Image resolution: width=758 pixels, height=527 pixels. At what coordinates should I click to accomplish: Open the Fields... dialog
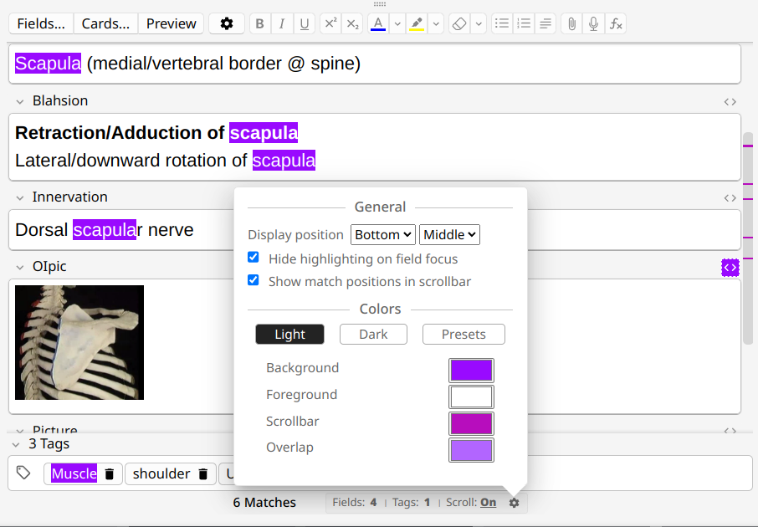click(x=41, y=23)
